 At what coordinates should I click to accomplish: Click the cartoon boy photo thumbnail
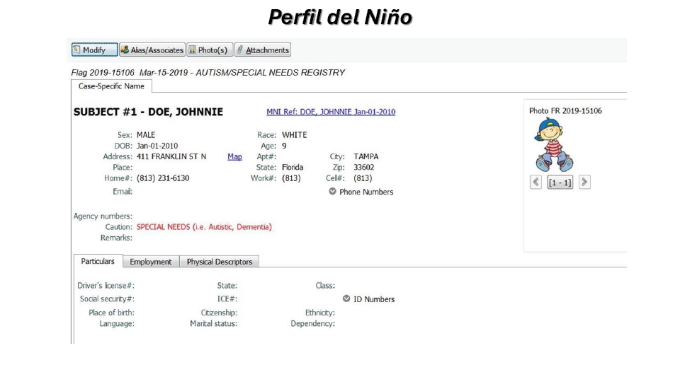coord(553,144)
